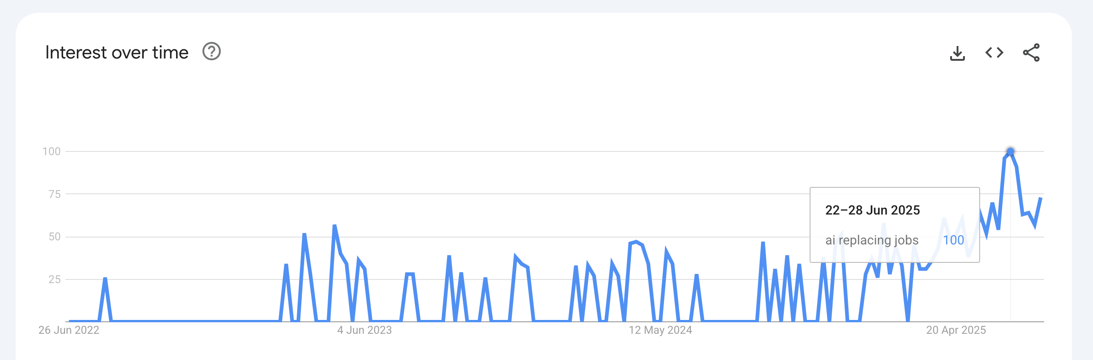
Task: Click the 75 y-axis label
Action: click(x=54, y=194)
